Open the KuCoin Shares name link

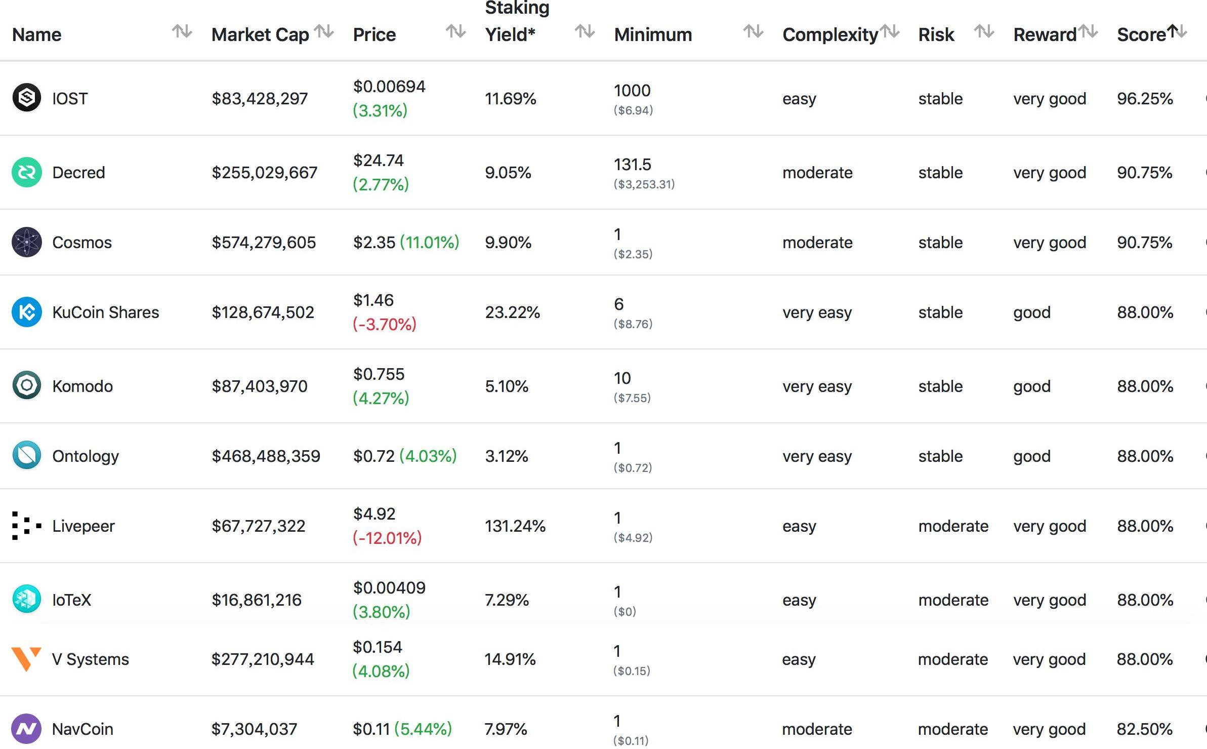tap(105, 312)
